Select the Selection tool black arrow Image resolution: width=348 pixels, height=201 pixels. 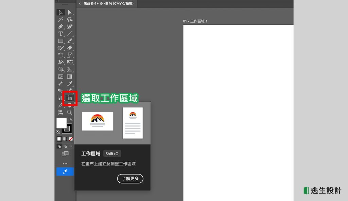pos(60,12)
